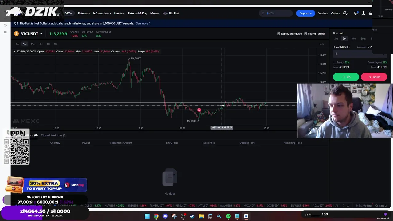
Task: Click the Entry Price column header
Action: click(x=172, y=143)
